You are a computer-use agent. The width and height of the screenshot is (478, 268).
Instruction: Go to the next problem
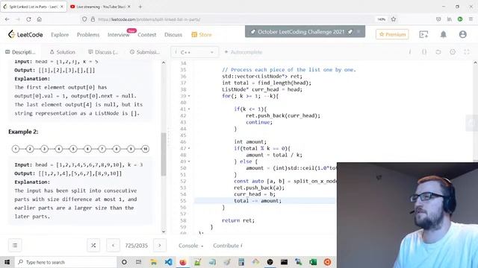(x=159, y=245)
